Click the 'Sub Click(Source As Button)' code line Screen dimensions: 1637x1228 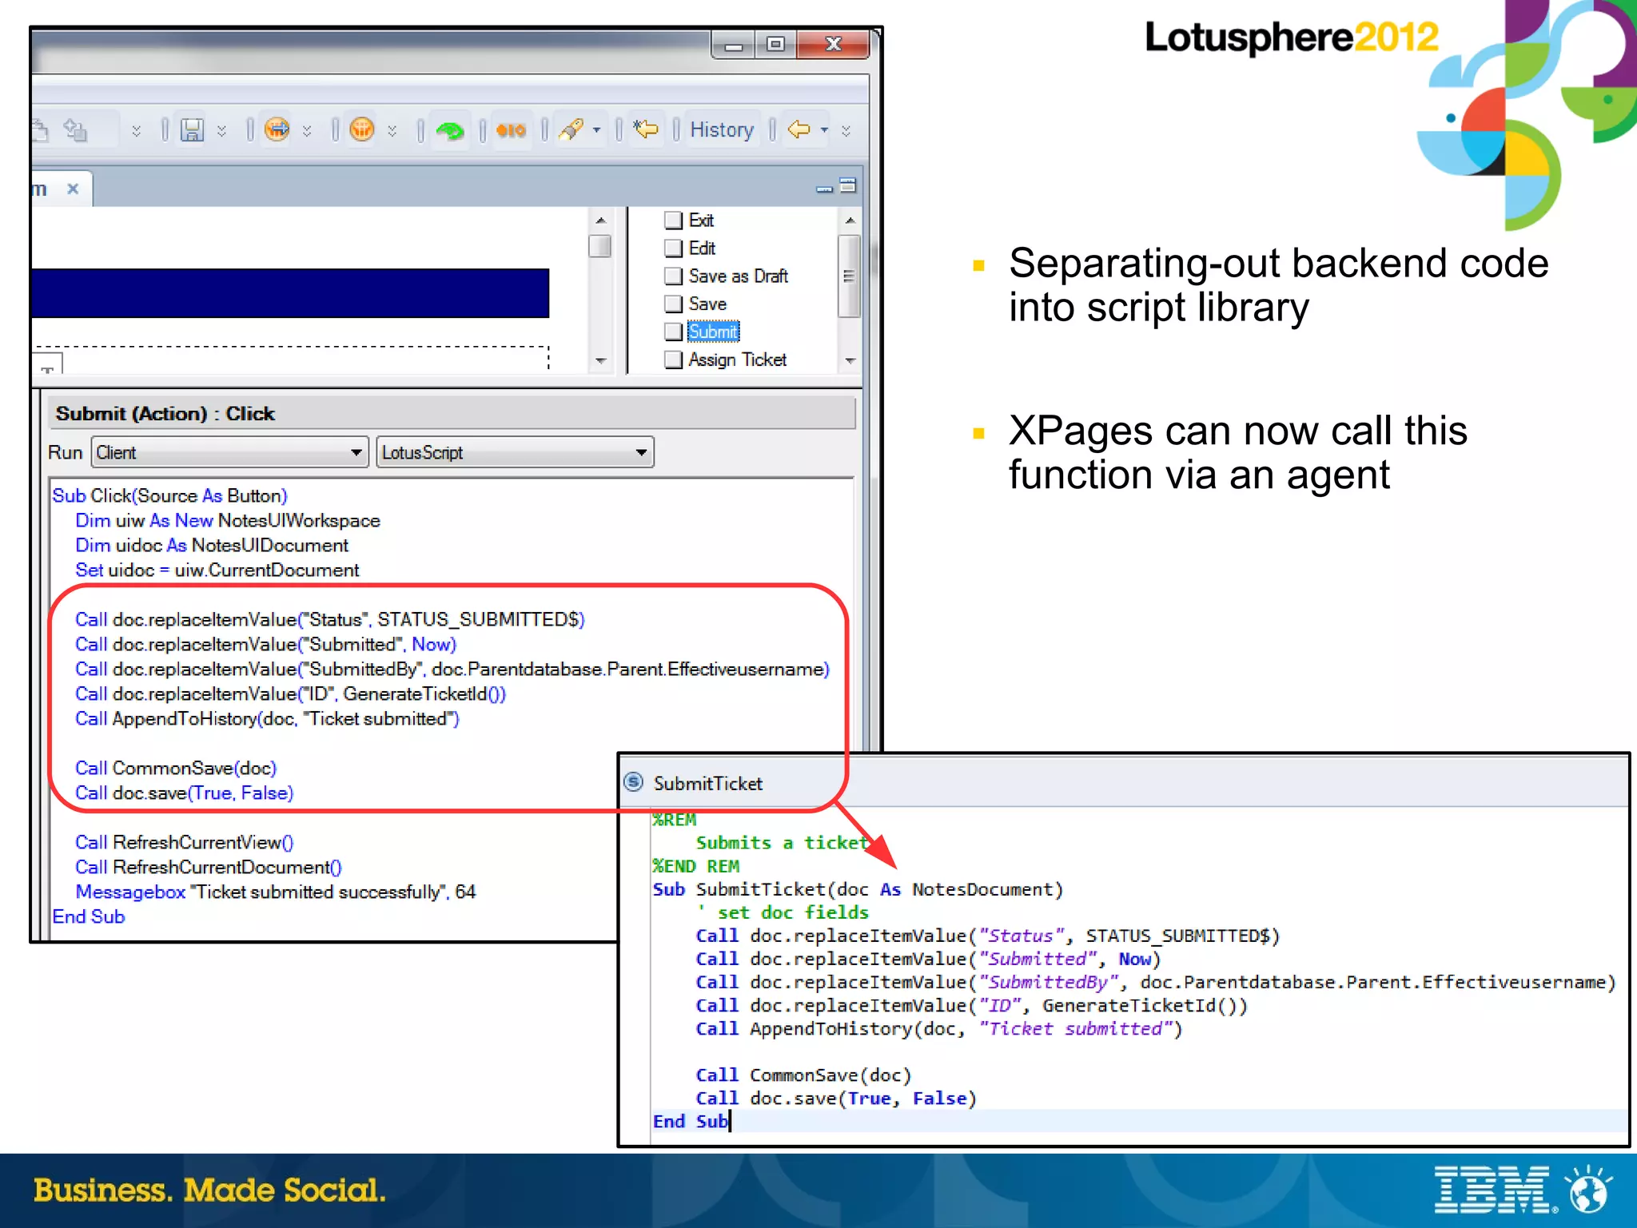pos(169,495)
